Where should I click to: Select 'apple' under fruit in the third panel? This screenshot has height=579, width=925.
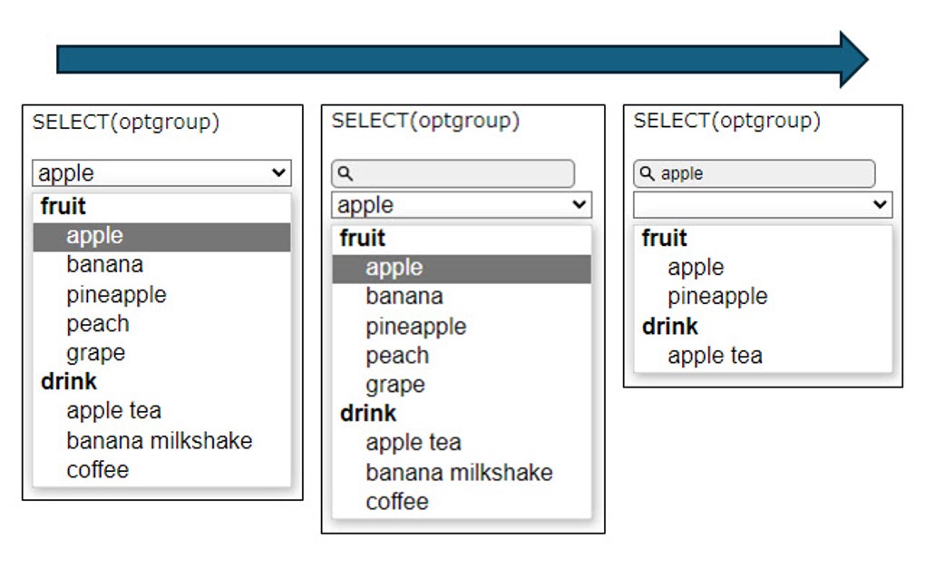click(695, 267)
